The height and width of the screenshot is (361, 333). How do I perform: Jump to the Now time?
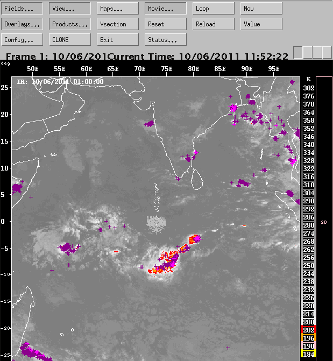coord(261,9)
